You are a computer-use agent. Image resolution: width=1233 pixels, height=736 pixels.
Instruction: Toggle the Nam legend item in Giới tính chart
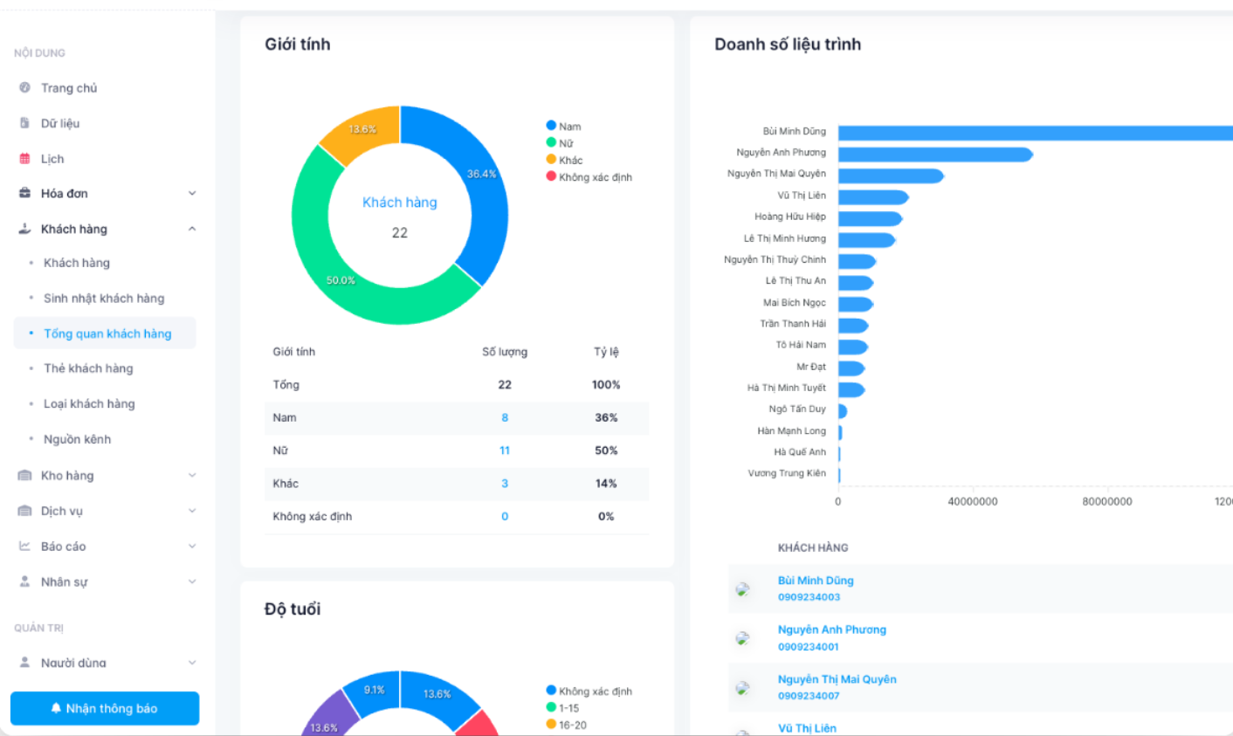(563, 127)
